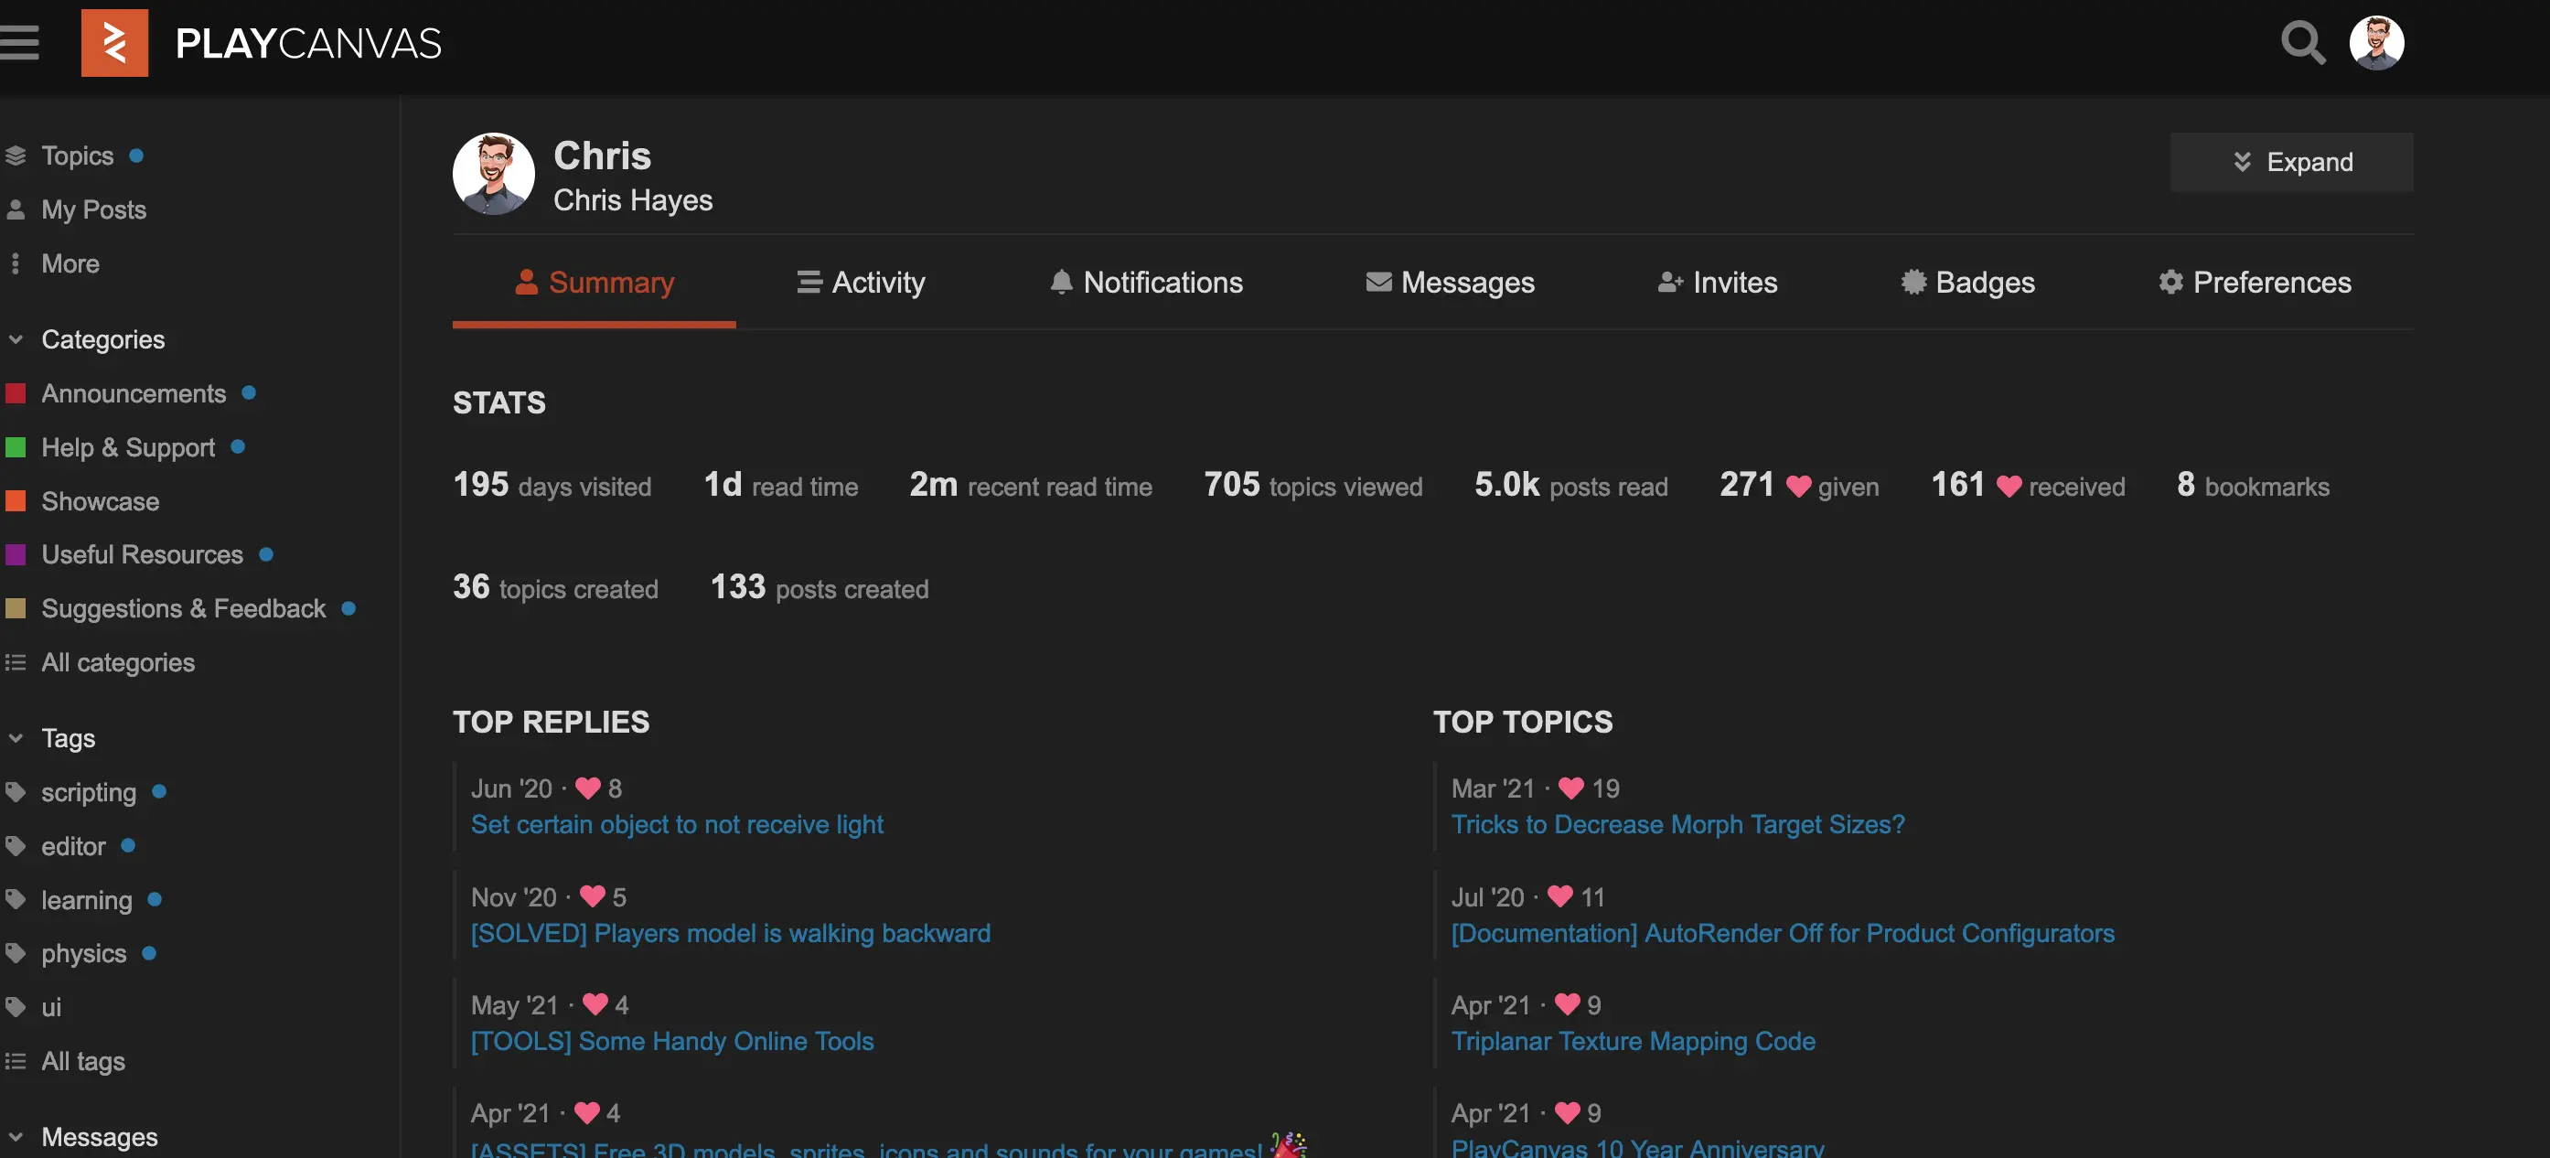2550x1158 pixels.
Task: Click the tag icon beside editor
Action: 16,846
